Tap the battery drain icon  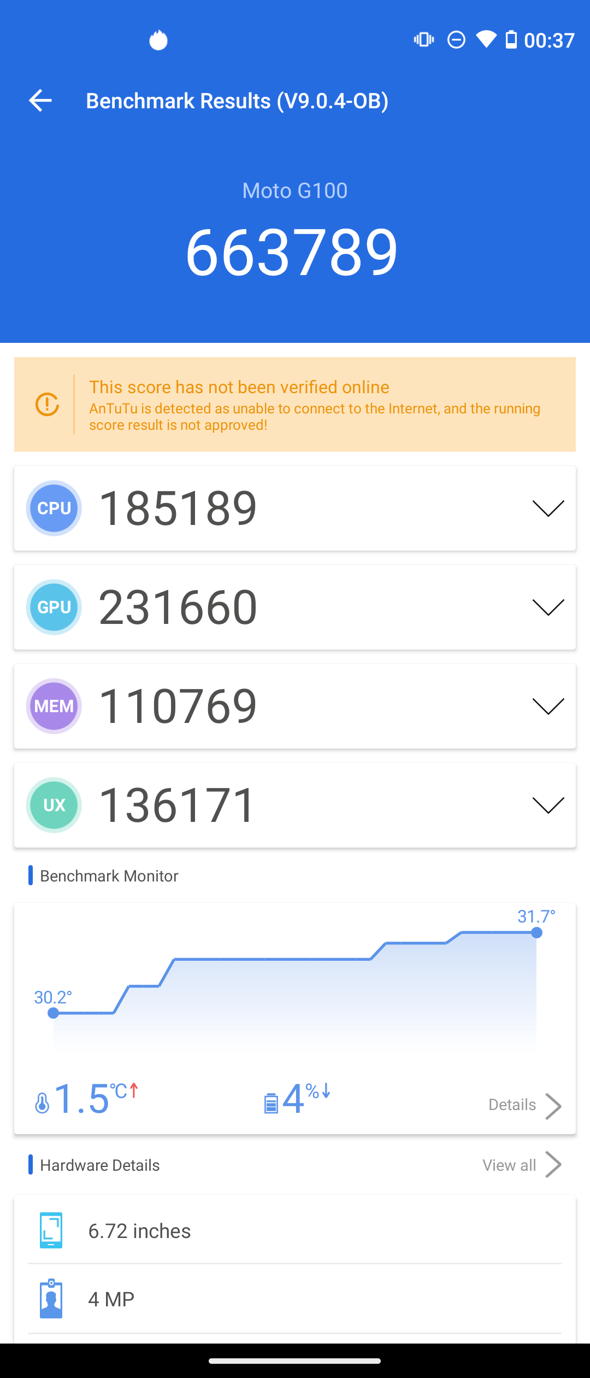click(271, 1103)
